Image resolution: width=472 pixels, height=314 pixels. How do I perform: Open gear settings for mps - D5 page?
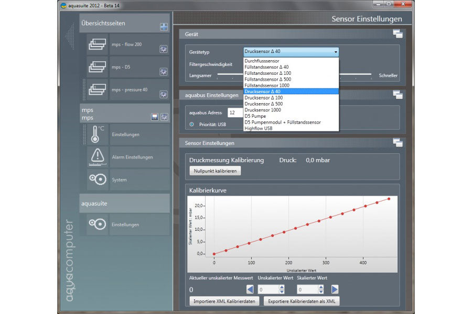(x=164, y=72)
